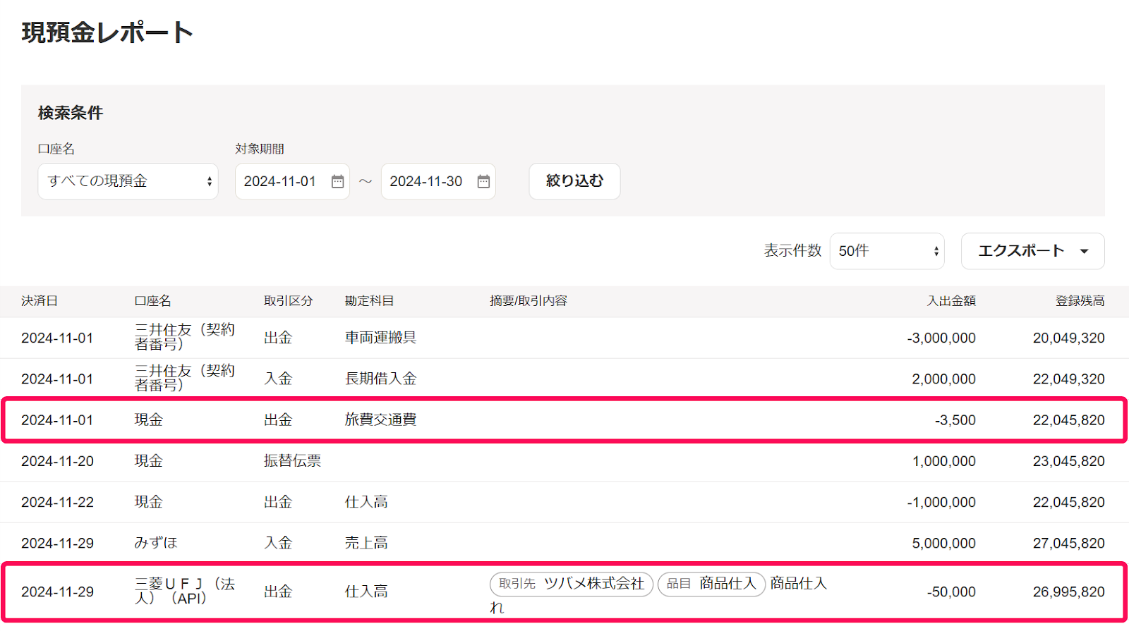Click the 勘定科目 column header
Viewport: 1129px width, 631px height.
[x=369, y=301]
